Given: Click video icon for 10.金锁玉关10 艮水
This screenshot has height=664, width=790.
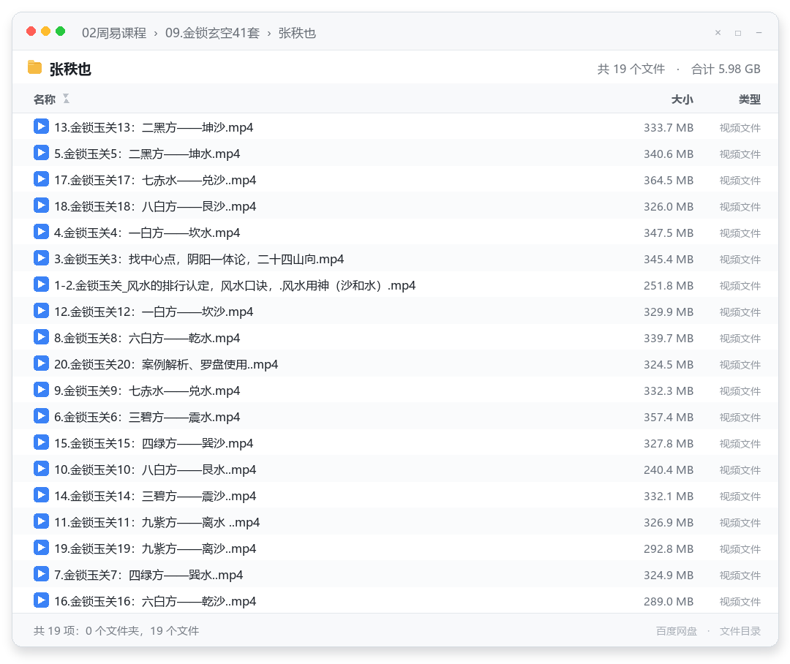Looking at the screenshot, I should coord(41,469).
